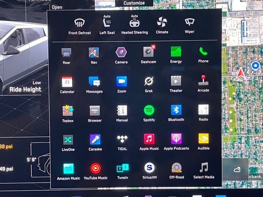This screenshot has width=263, height=197.
Task: Tap the red navigation arrow on the map
Action: (240, 73)
